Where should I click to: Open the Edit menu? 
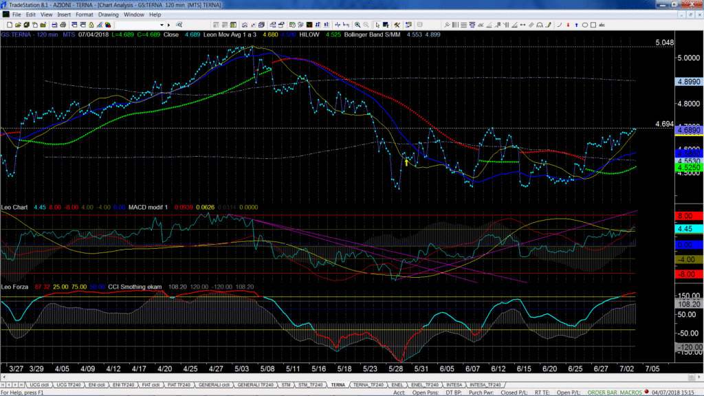[30, 15]
